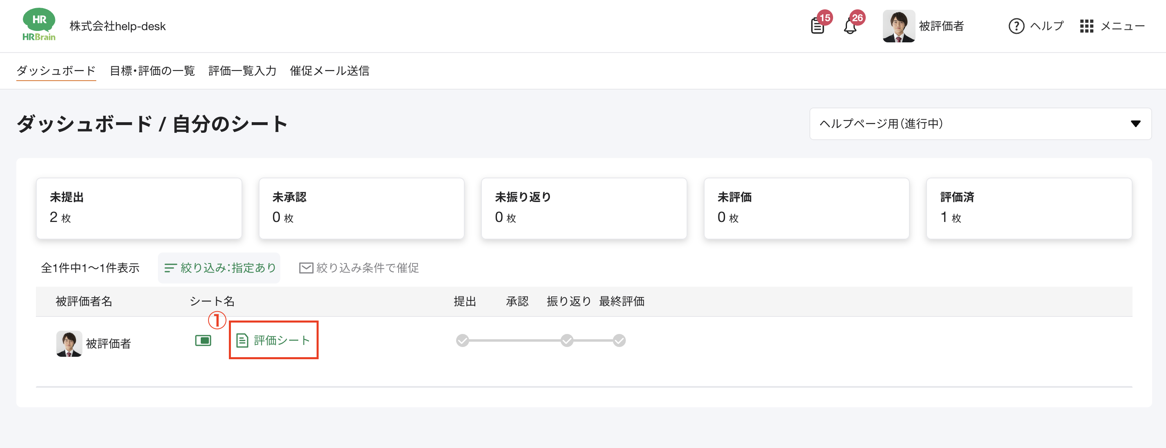This screenshot has height=448, width=1166.
Task: Open the 評価一覧入力 tab
Action: point(242,71)
